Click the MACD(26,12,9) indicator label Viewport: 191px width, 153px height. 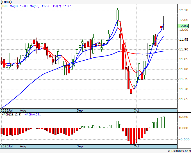11,115
